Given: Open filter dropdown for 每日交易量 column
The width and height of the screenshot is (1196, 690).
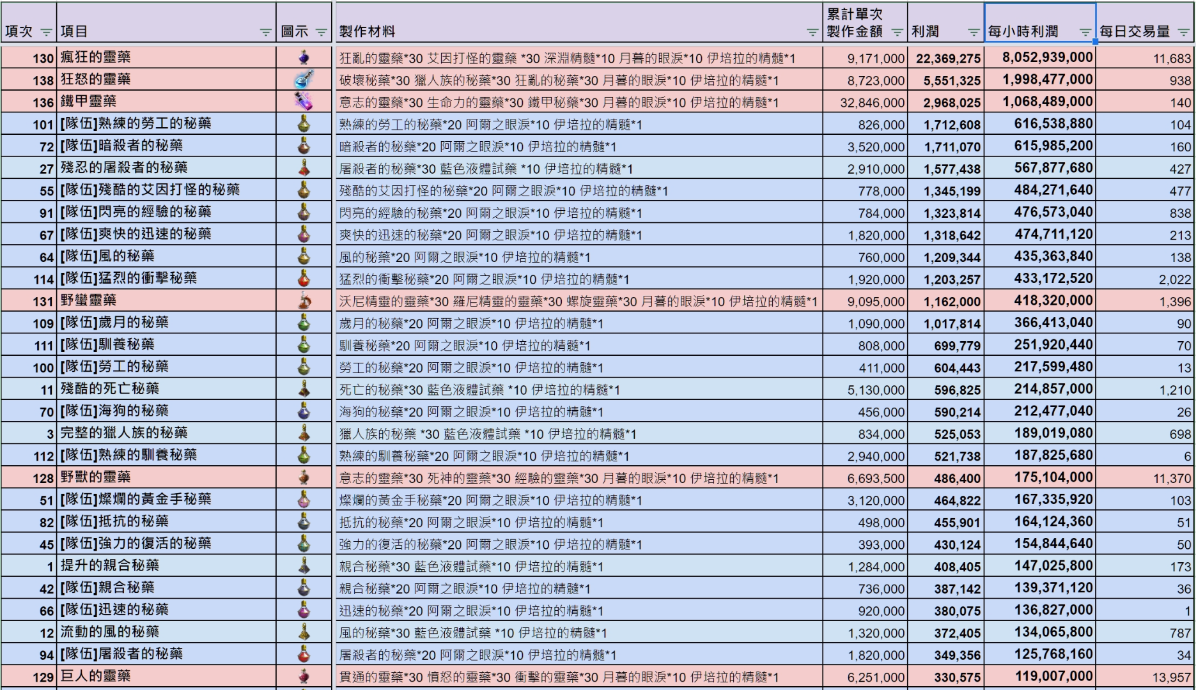Looking at the screenshot, I should pyautogui.click(x=1183, y=32).
